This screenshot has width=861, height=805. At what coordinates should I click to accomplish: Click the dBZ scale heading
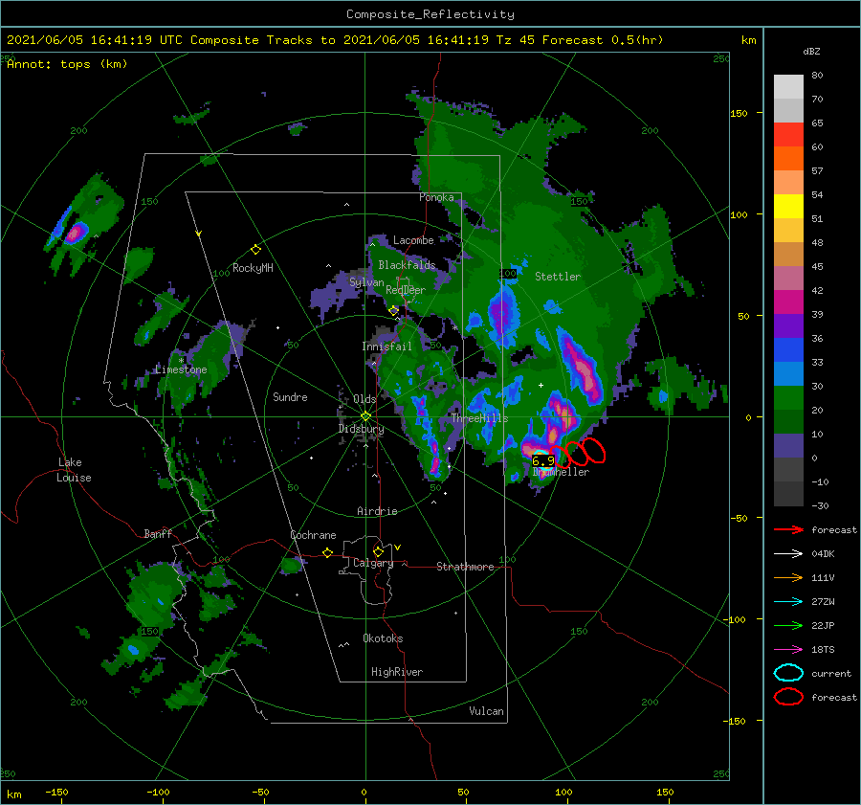coord(811,52)
